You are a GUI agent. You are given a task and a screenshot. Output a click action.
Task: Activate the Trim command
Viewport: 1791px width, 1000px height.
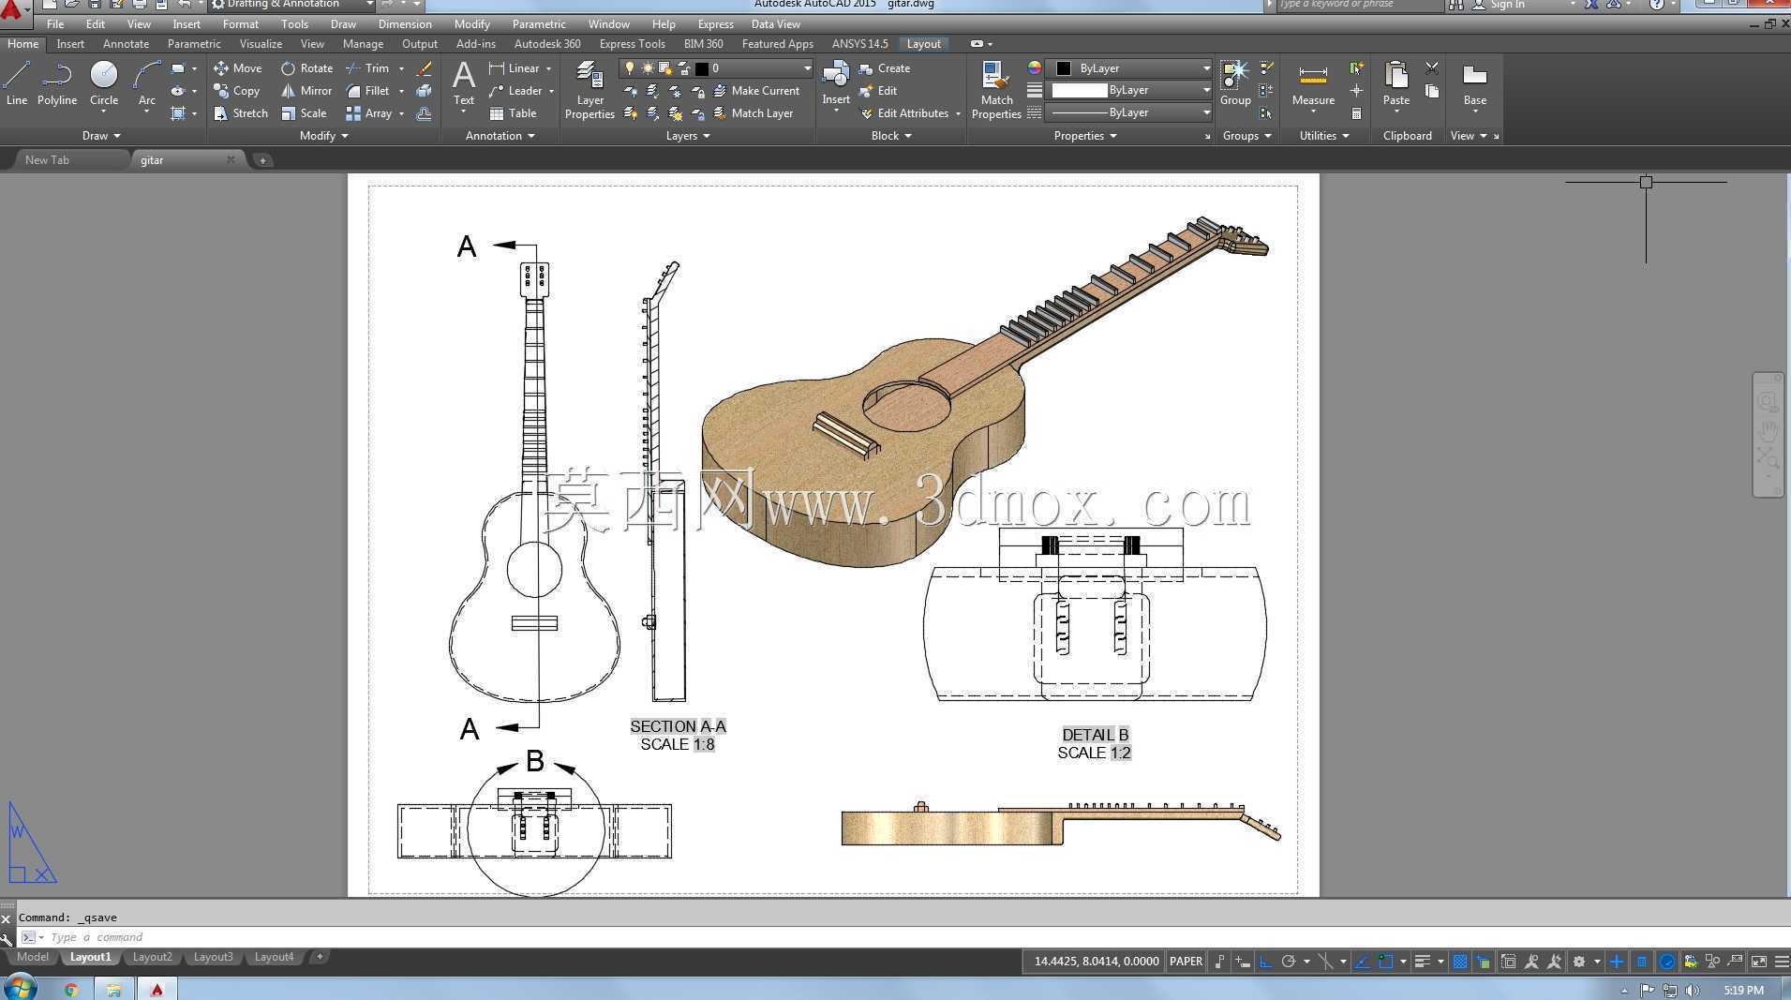[367, 68]
